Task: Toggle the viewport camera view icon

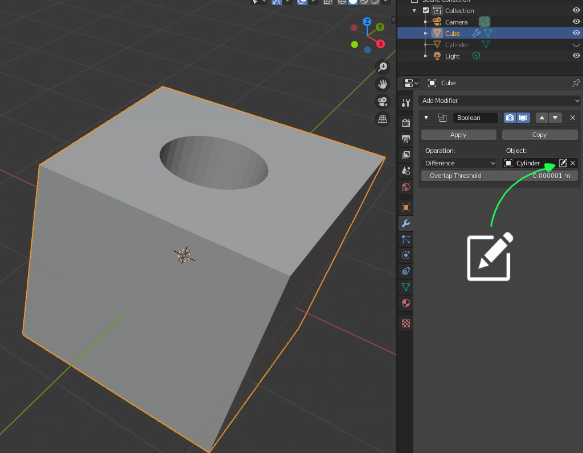Action: coord(383,102)
